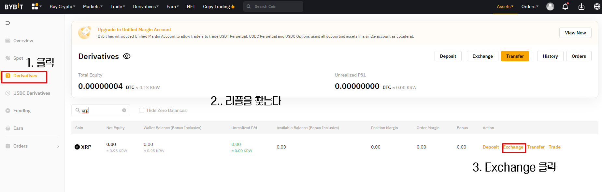Open the language globe icon
The height and width of the screenshot is (192, 602).
pyautogui.click(x=597, y=6)
